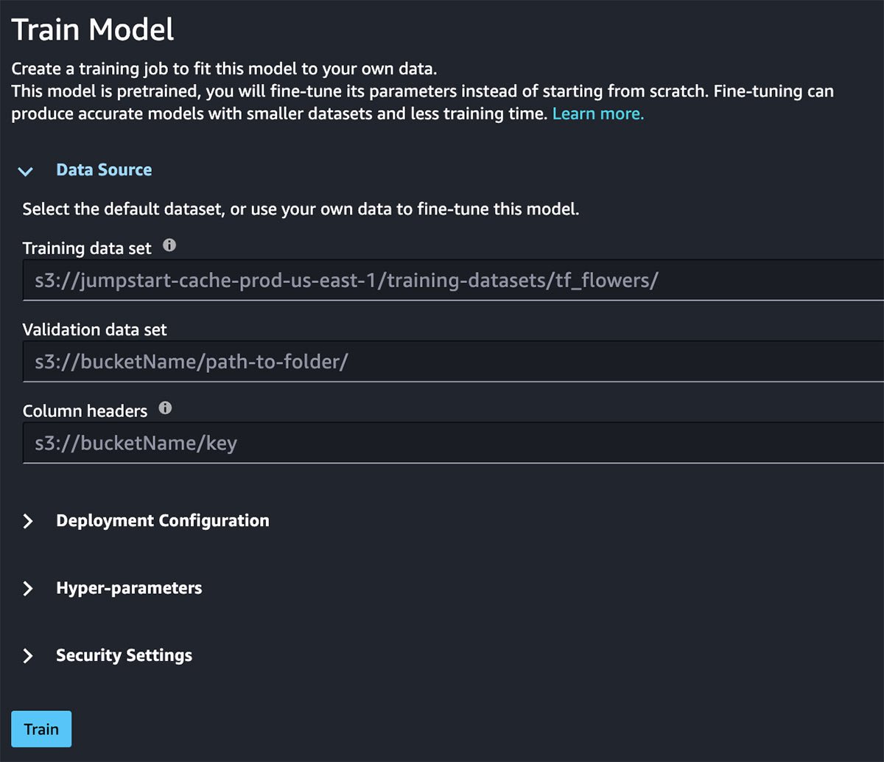The image size is (884, 762).
Task: Click the Train button
Action: (41, 729)
